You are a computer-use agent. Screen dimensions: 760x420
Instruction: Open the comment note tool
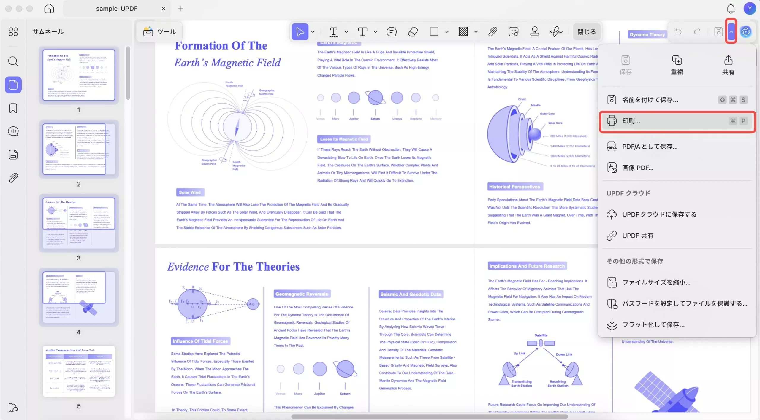[x=392, y=32]
